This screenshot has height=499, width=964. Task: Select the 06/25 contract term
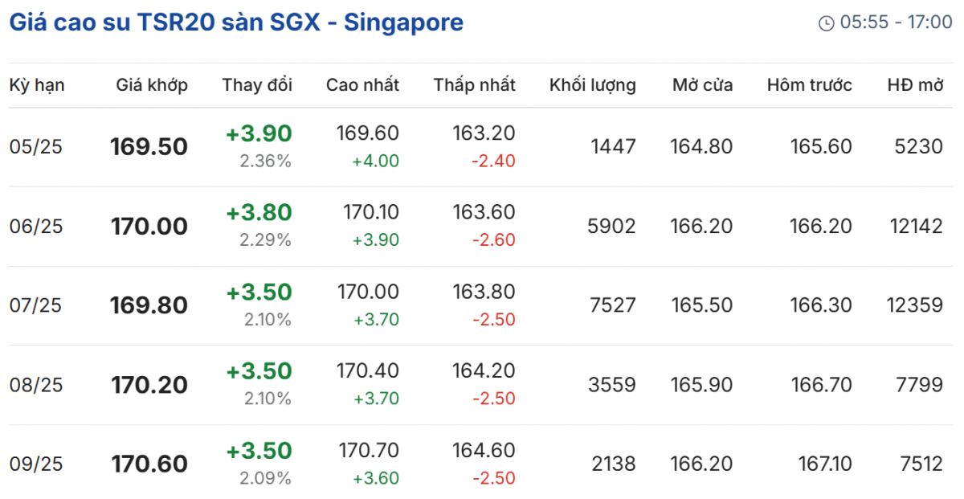[35, 227]
